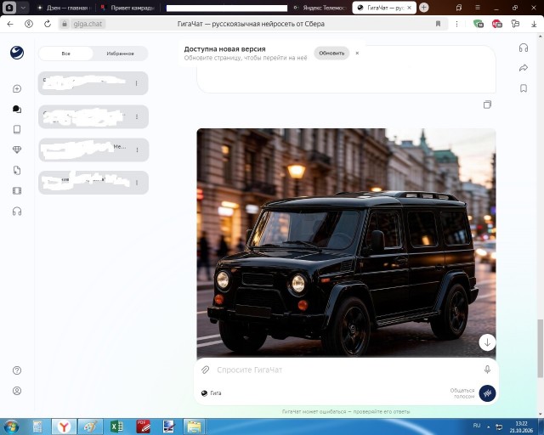Open the third chat ending in Ме...
This screenshot has width=544, height=435.
93,150
